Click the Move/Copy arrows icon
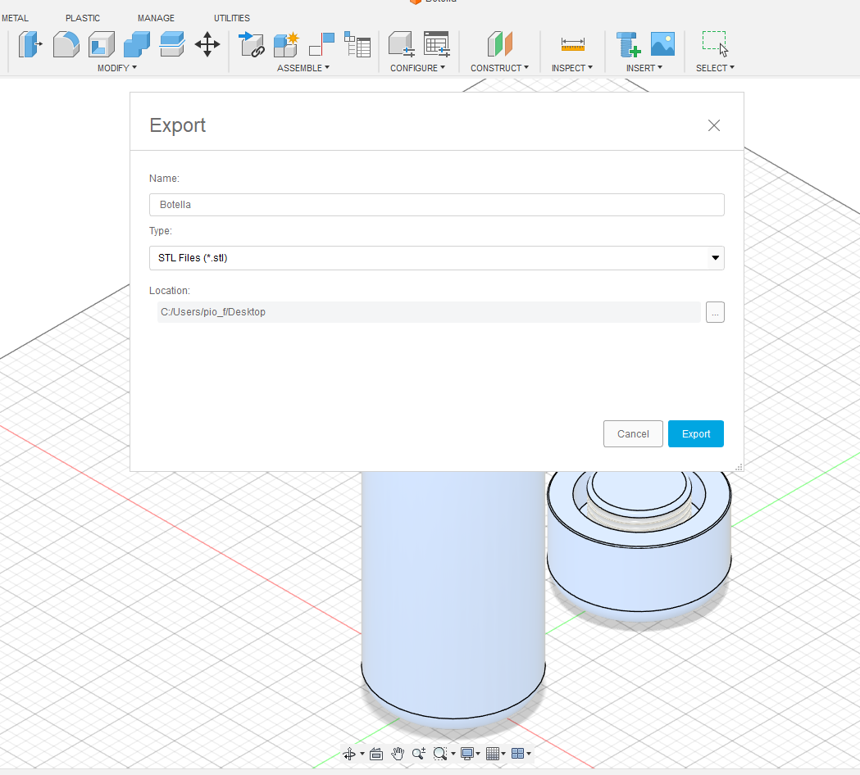 pos(207,44)
